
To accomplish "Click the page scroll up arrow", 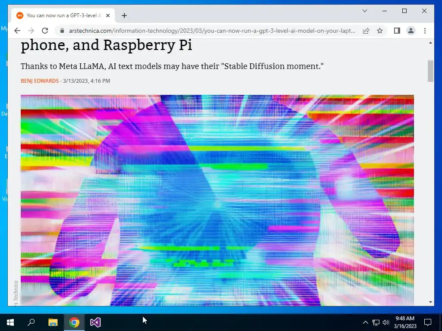I will [430, 43].
